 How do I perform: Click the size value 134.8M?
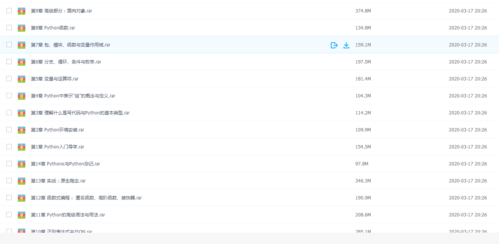pyautogui.click(x=363, y=28)
